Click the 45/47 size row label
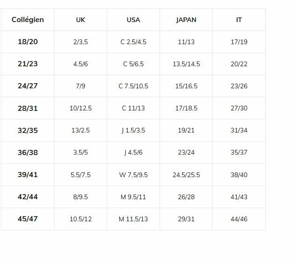The width and height of the screenshot is (293, 265). 28,219
